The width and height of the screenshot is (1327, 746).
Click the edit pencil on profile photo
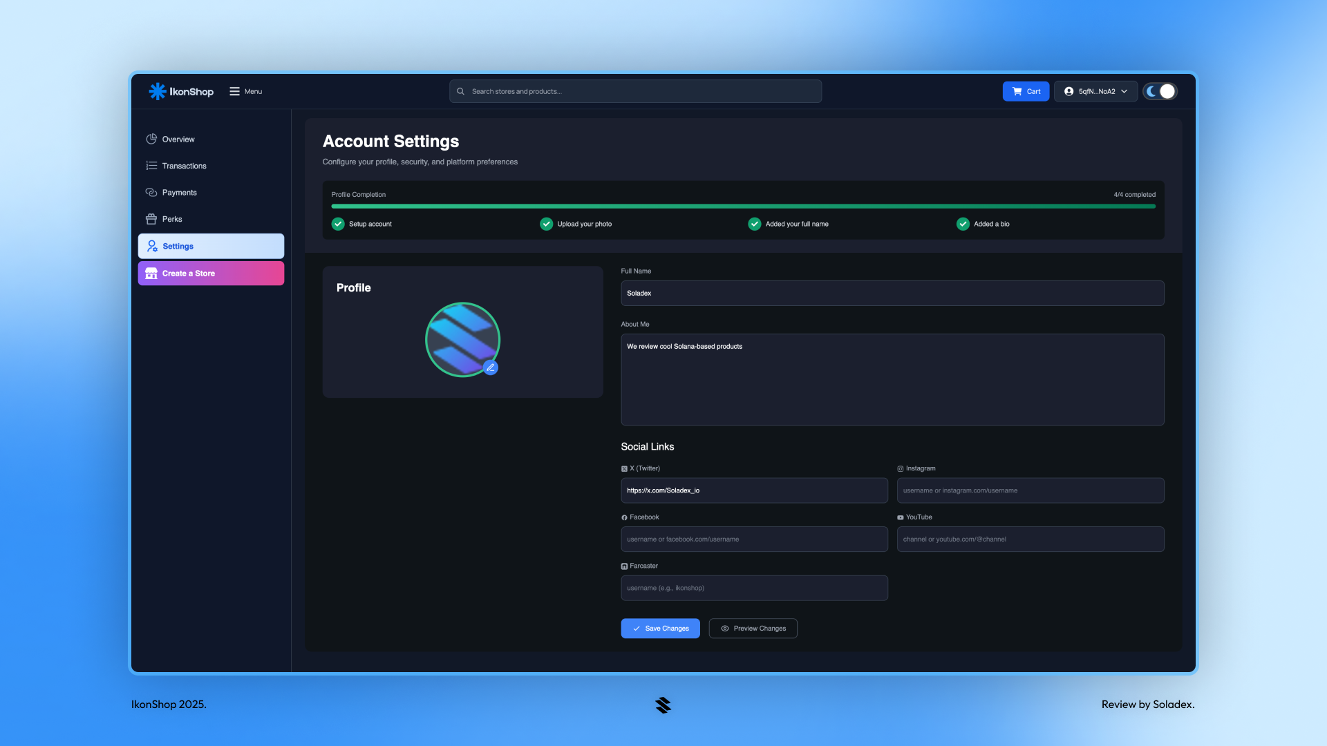point(491,367)
